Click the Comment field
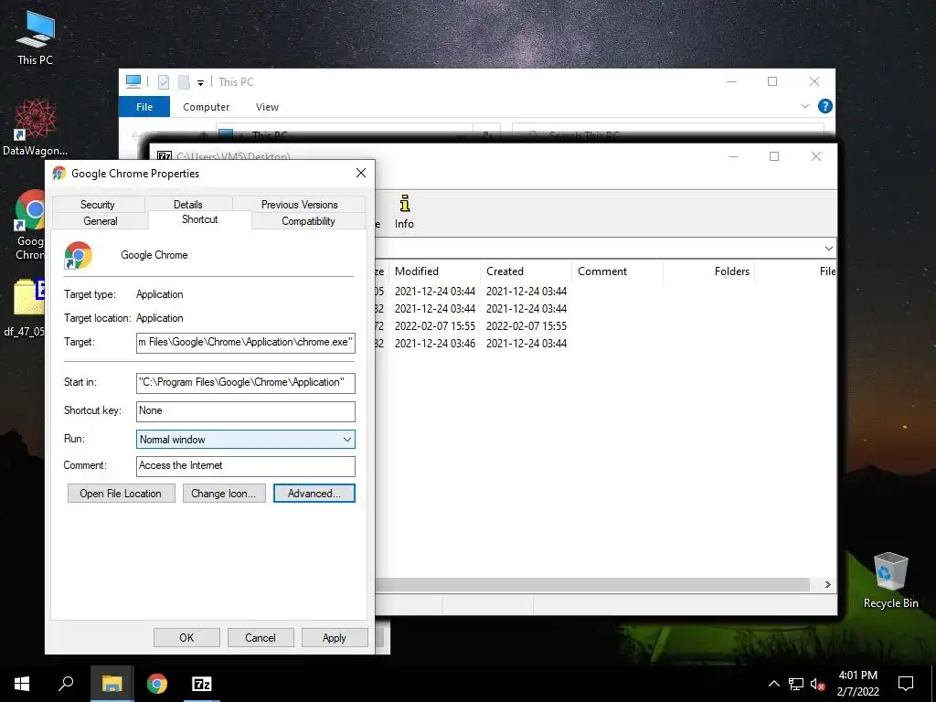936x702 pixels. (245, 466)
